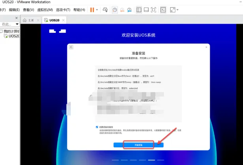The width and height of the screenshot is (243, 165).
Task: Click the console view icon
Action: click(x=163, y=10)
